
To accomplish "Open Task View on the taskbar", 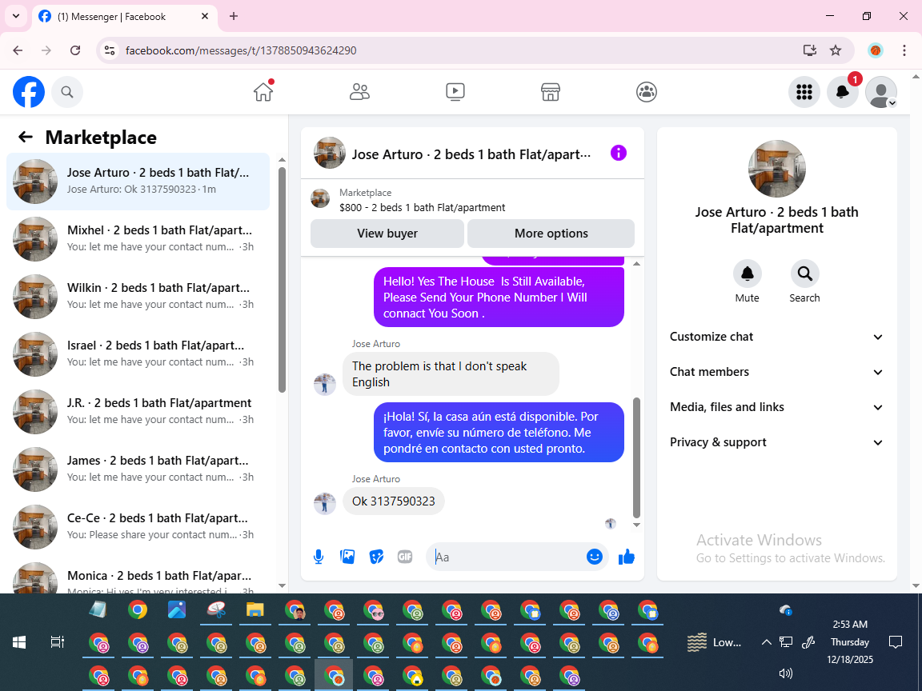I will (x=57, y=642).
